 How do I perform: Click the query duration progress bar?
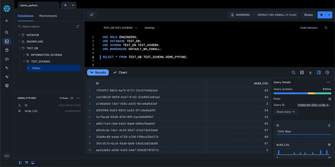pyautogui.click(x=302, y=93)
